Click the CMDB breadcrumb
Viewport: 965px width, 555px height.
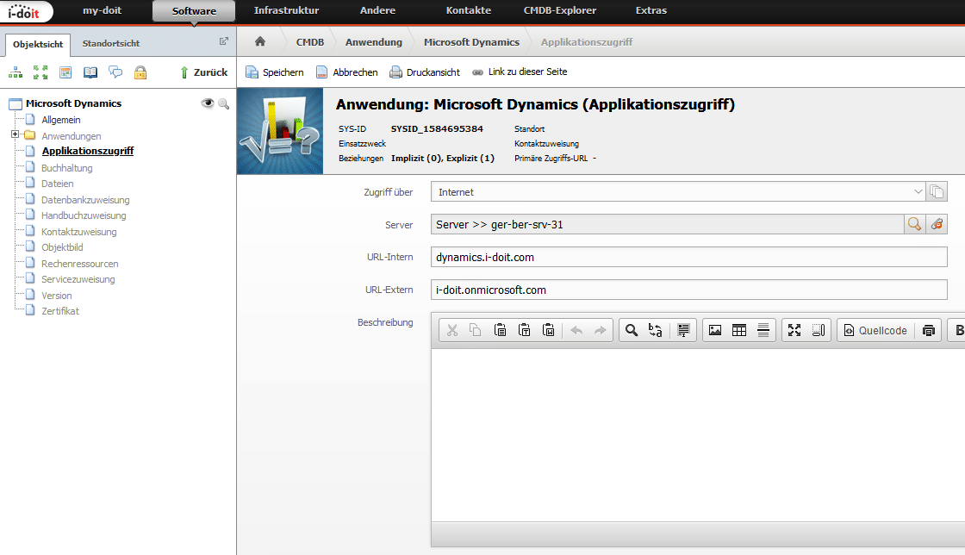[309, 42]
